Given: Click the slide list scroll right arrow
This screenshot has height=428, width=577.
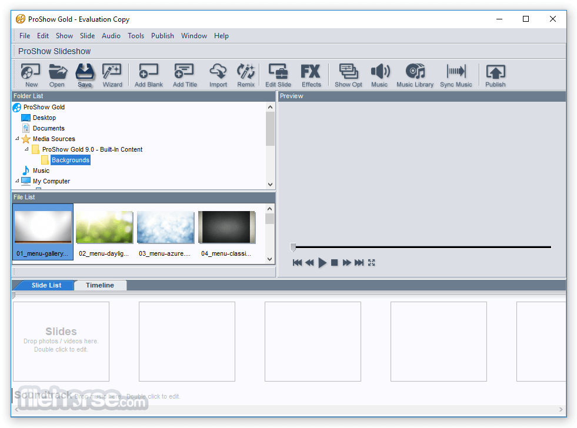Looking at the screenshot, I should [561, 409].
